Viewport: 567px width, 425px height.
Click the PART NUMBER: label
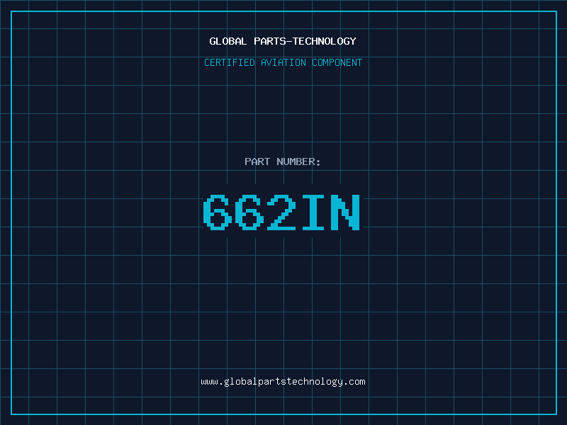click(282, 161)
